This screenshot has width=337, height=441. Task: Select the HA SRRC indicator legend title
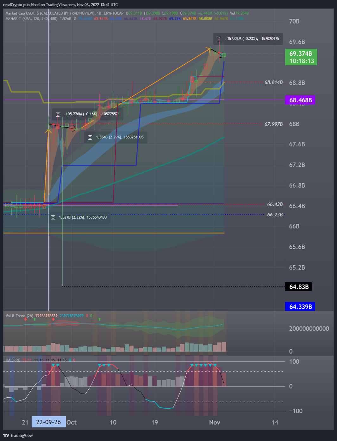click(13, 360)
